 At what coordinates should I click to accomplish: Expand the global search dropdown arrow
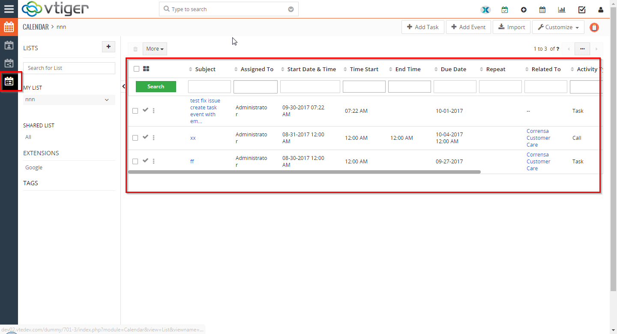(291, 9)
